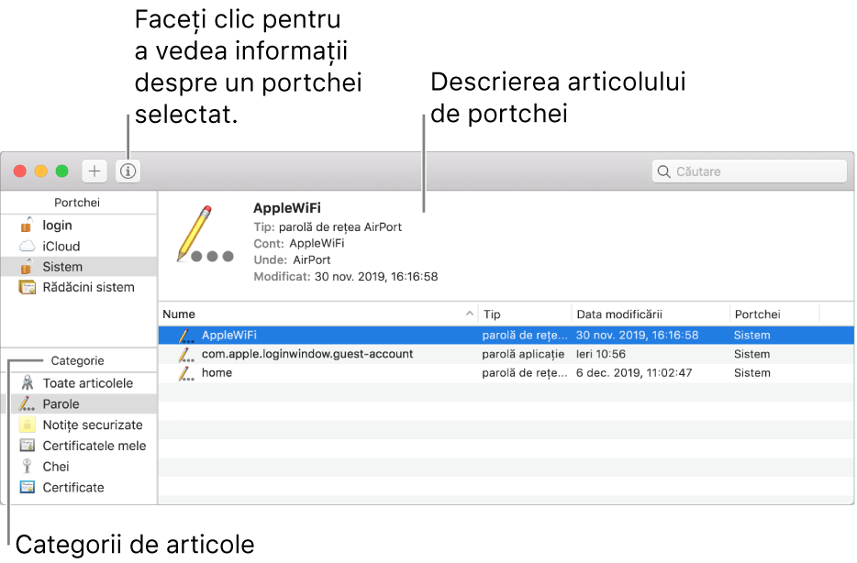The height and width of the screenshot is (563, 857).
Task: Select the login keychain
Action: pyautogui.click(x=59, y=225)
